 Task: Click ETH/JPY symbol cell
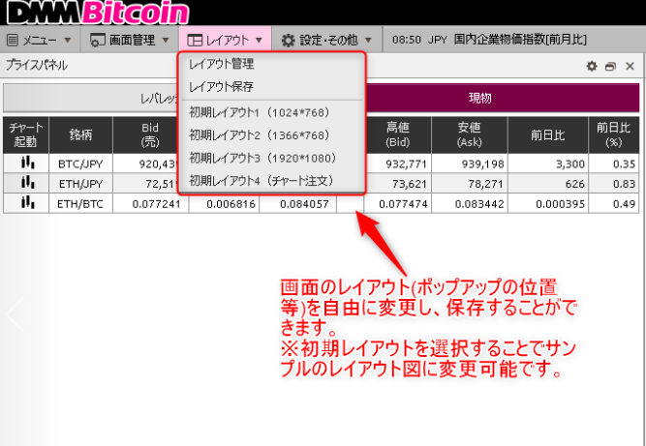(80, 184)
